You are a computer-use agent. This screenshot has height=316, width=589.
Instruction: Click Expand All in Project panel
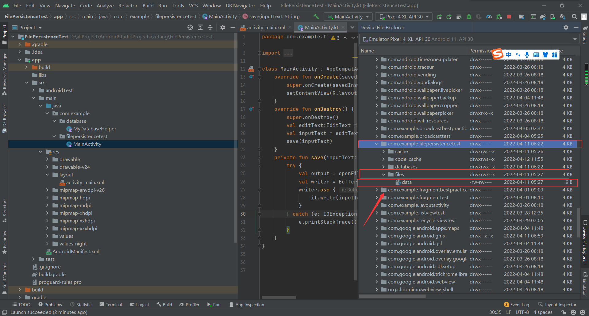tap(200, 27)
